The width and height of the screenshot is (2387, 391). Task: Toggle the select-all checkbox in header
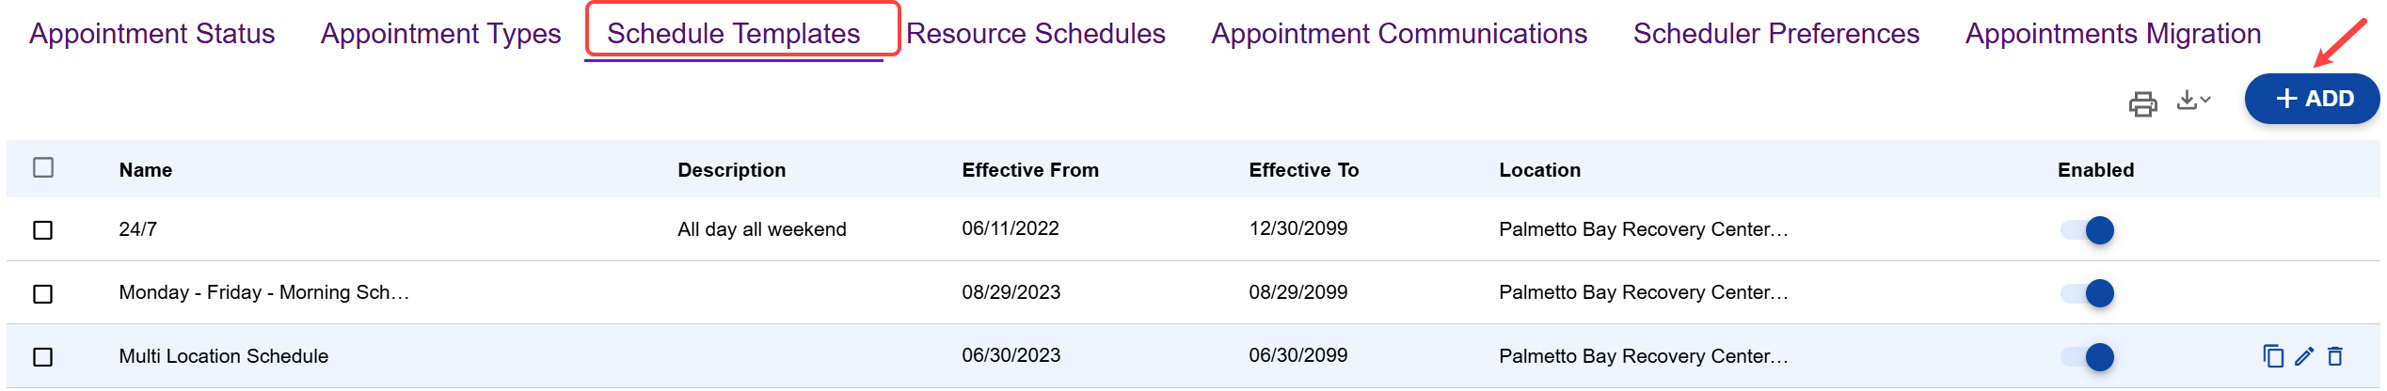(43, 167)
